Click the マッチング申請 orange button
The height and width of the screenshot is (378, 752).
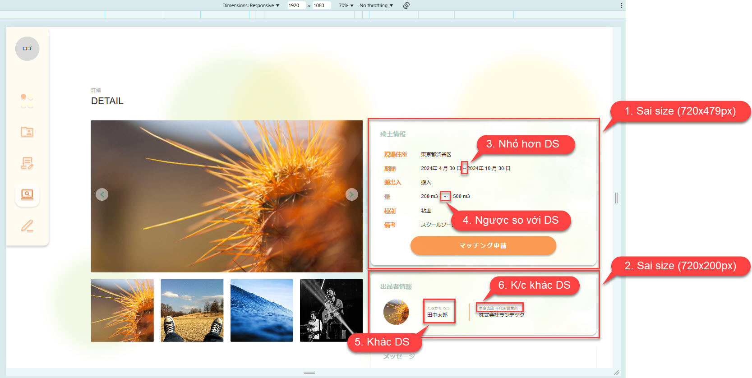[483, 245]
